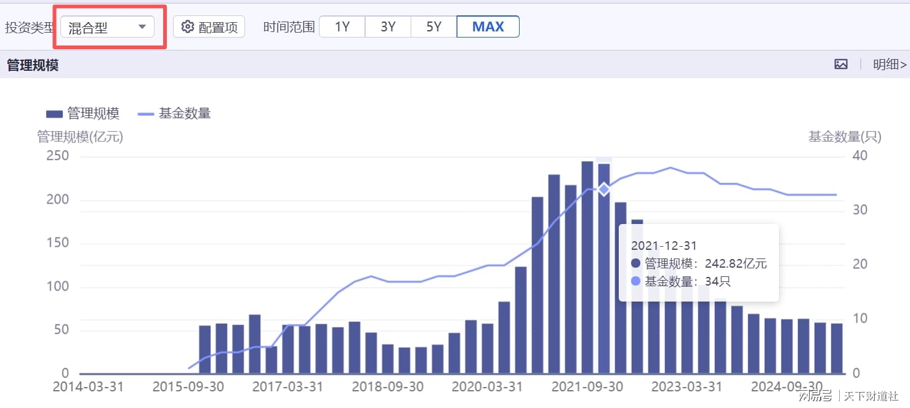
Task: Click the tallest bar before 2021-12-31
Action: [587, 267]
